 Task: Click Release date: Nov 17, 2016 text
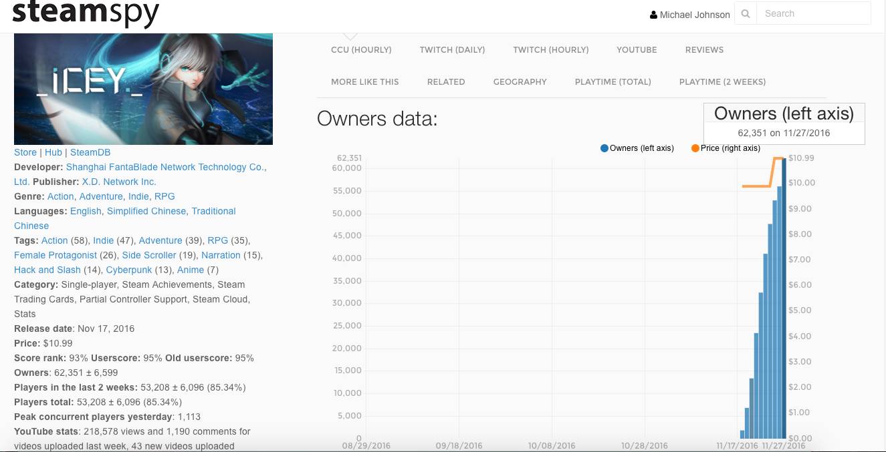pos(74,328)
